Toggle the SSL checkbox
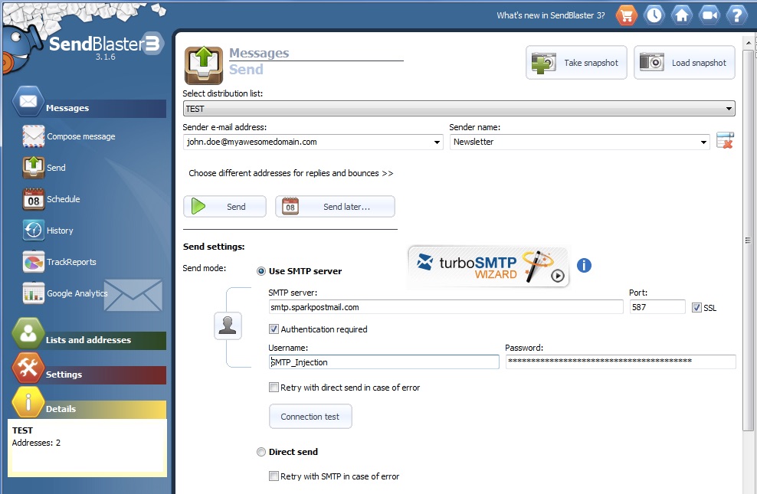 [x=696, y=308]
